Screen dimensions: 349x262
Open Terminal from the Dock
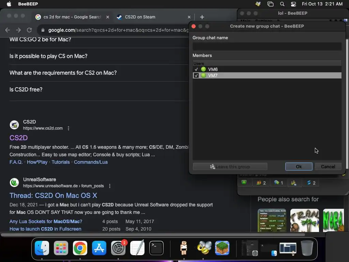[156, 248]
